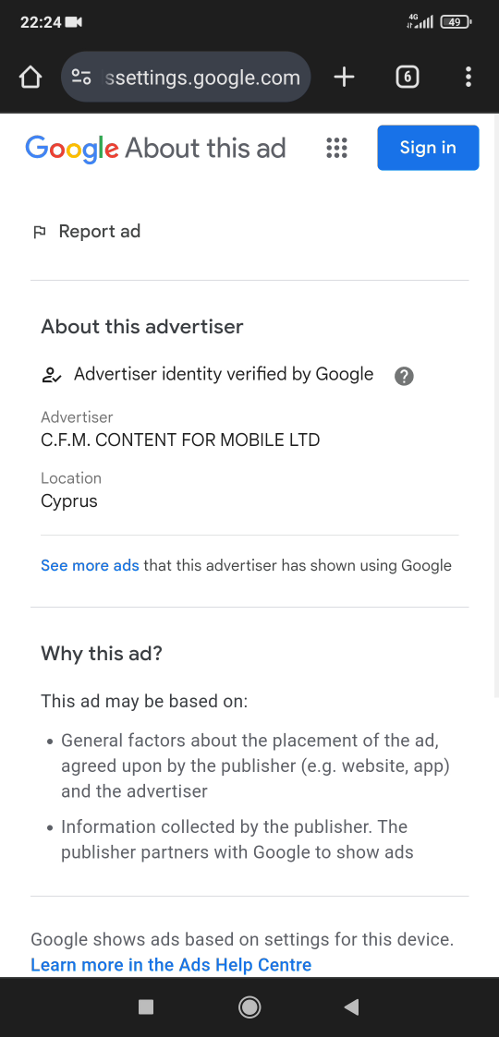Click the advertiser verified person-check icon
Viewport: 499px width, 1037px height.
tap(51, 376)
